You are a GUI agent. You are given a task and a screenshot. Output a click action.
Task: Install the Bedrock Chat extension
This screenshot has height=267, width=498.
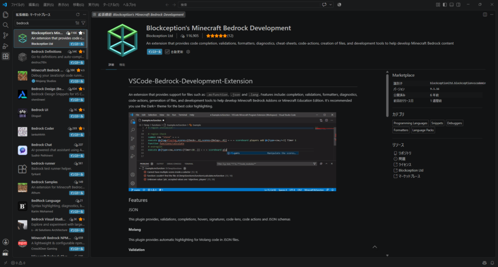click(x=77, y=156)
